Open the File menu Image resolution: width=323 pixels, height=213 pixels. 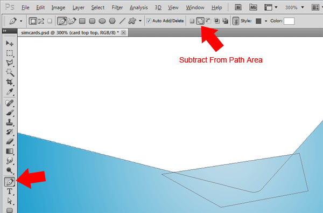click(25, 8)
